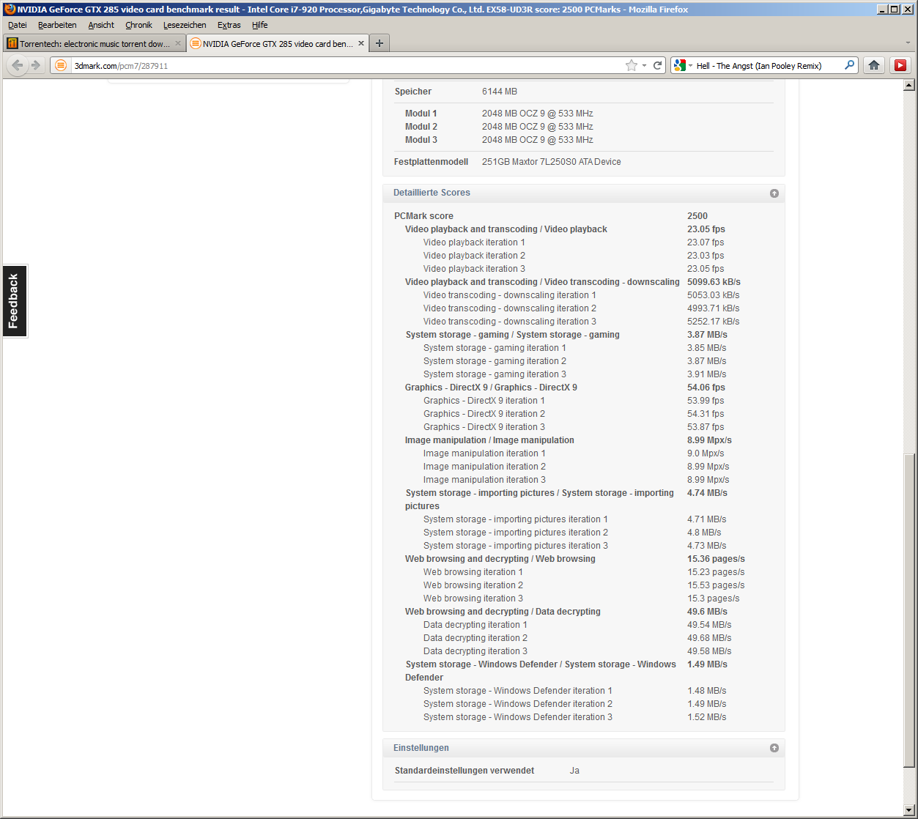Click 'Web browsing iteration 2' row
Screen dimensions: 918x819
point(584,585)
